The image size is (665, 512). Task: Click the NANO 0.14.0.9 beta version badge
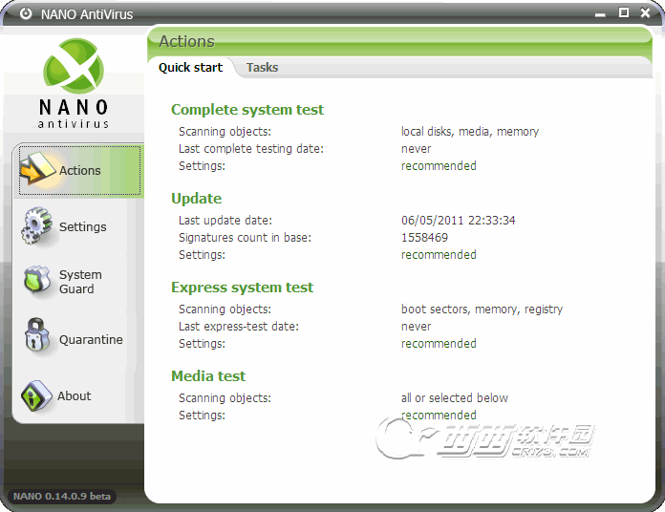(x=62, y=497)
